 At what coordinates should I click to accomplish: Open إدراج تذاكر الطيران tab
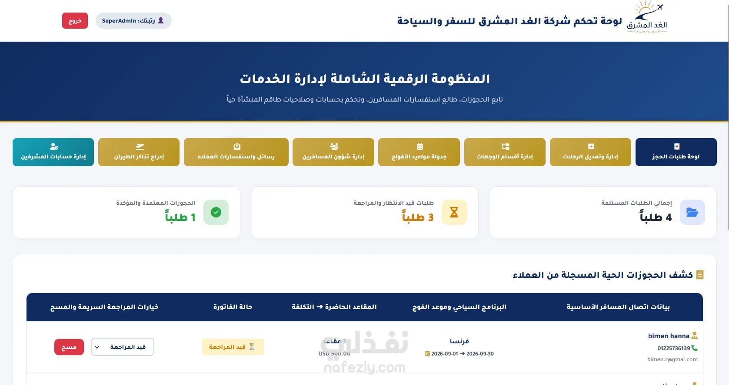click(x=139, y=152)
